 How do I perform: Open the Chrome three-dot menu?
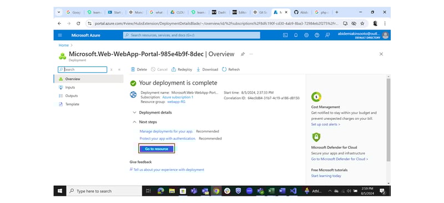pos(385,23)
